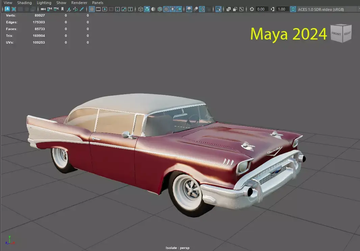The height and width of the screenshot is (251, 360).
Task: Toggle the Safe Title overlay
Action: pos(130,9)
